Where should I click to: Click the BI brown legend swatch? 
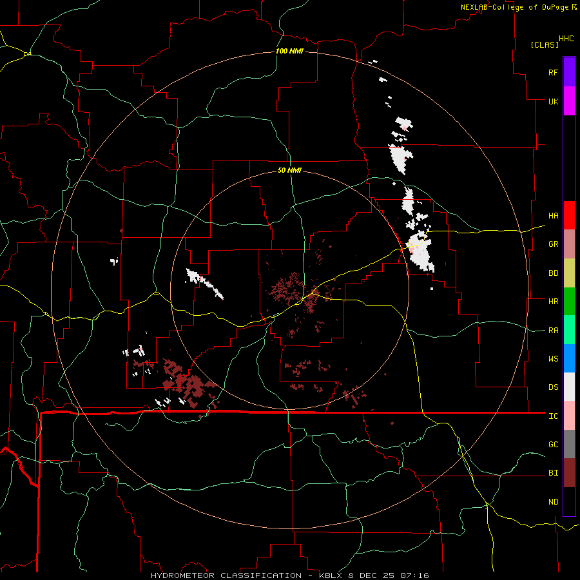tap(569, 473)
